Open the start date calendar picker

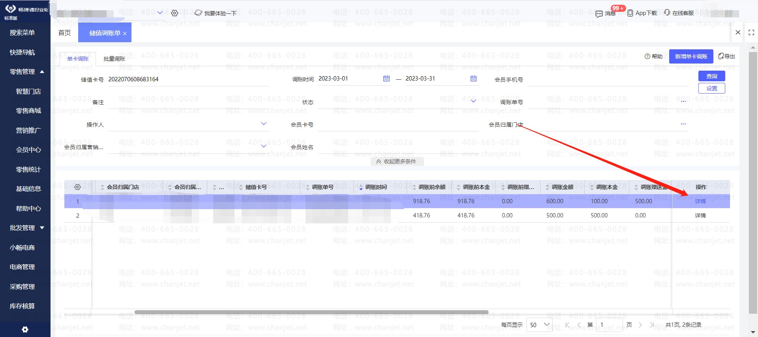387,79
